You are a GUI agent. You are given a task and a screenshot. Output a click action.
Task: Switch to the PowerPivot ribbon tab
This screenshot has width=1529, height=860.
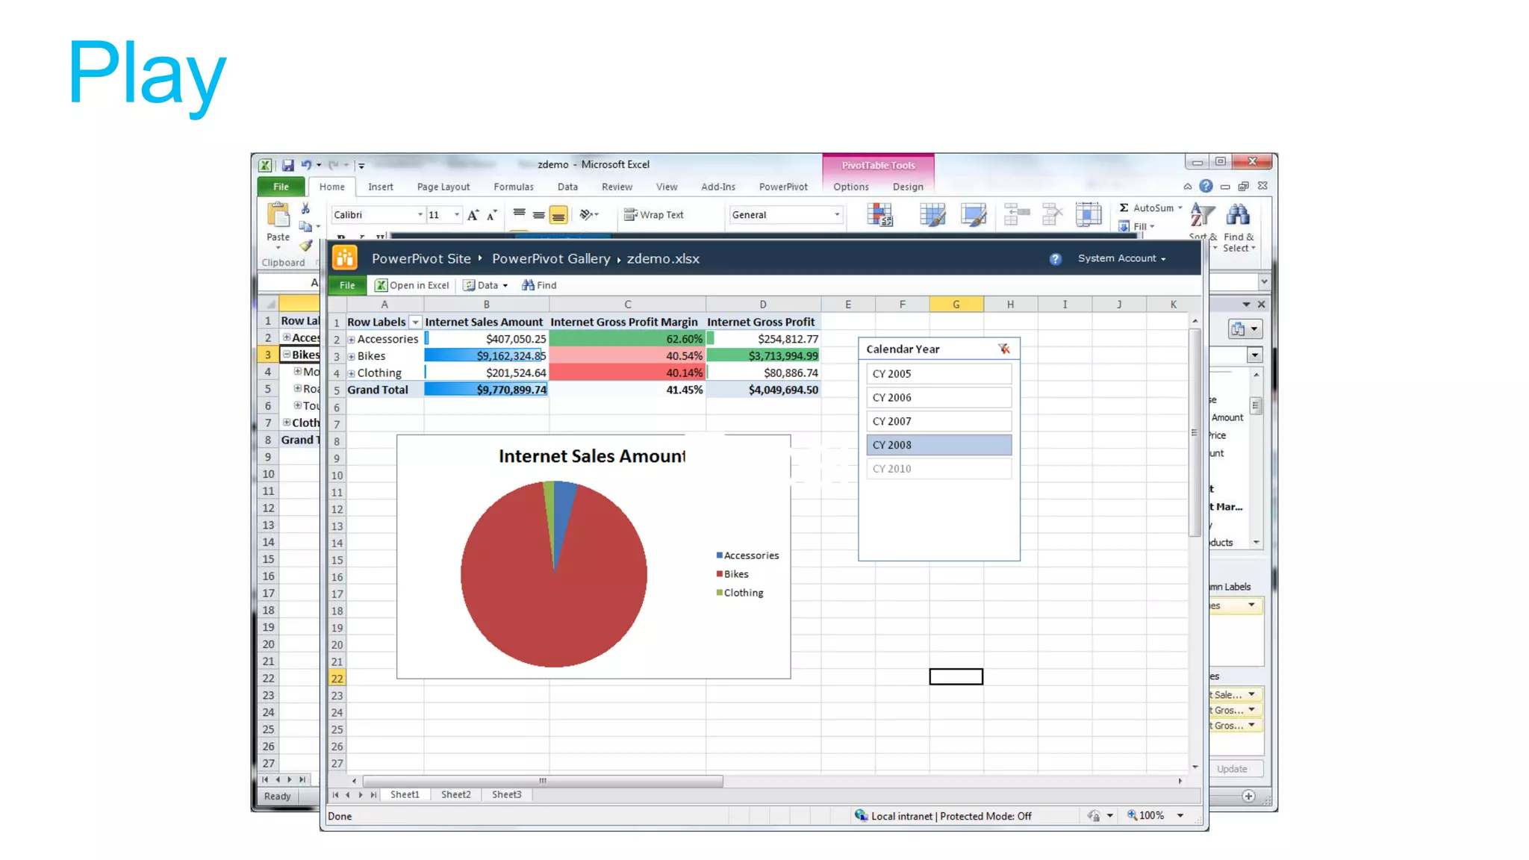click(782, 187)
